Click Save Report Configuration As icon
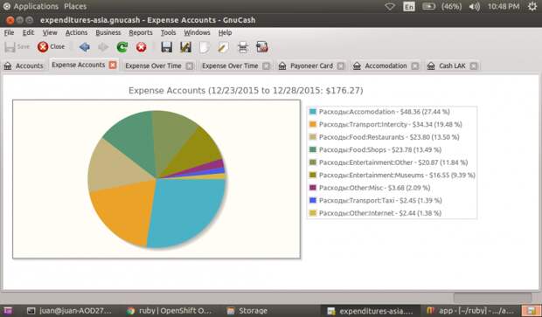Image resolution: width=542 pixels, height=317 pixels. pos(185,47)
